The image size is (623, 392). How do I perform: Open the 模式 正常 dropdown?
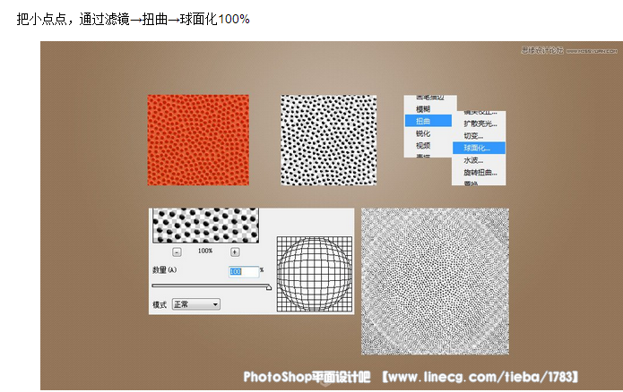(x=196, y=304)
